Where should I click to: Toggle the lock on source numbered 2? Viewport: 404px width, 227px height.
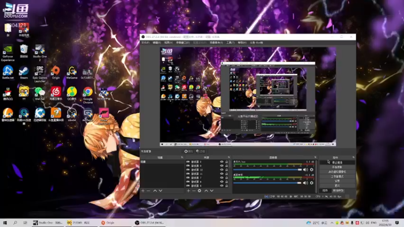click(226, 162)
